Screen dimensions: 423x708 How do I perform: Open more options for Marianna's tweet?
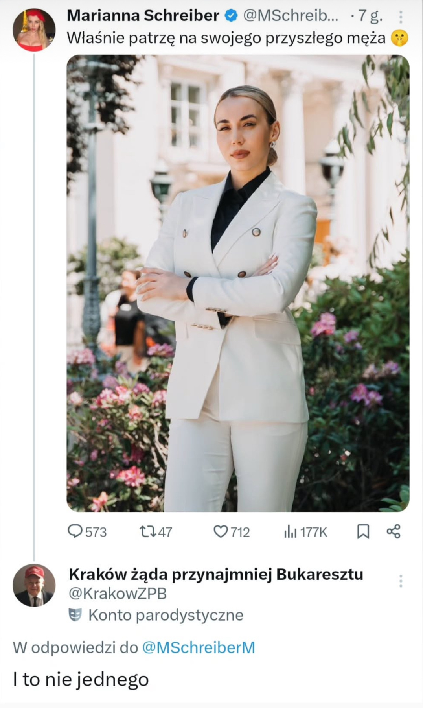coord(401,17)
